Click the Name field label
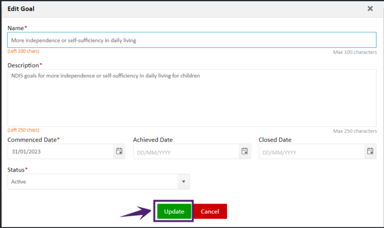This screenshot has height=228, width=384. coord(16,28)
